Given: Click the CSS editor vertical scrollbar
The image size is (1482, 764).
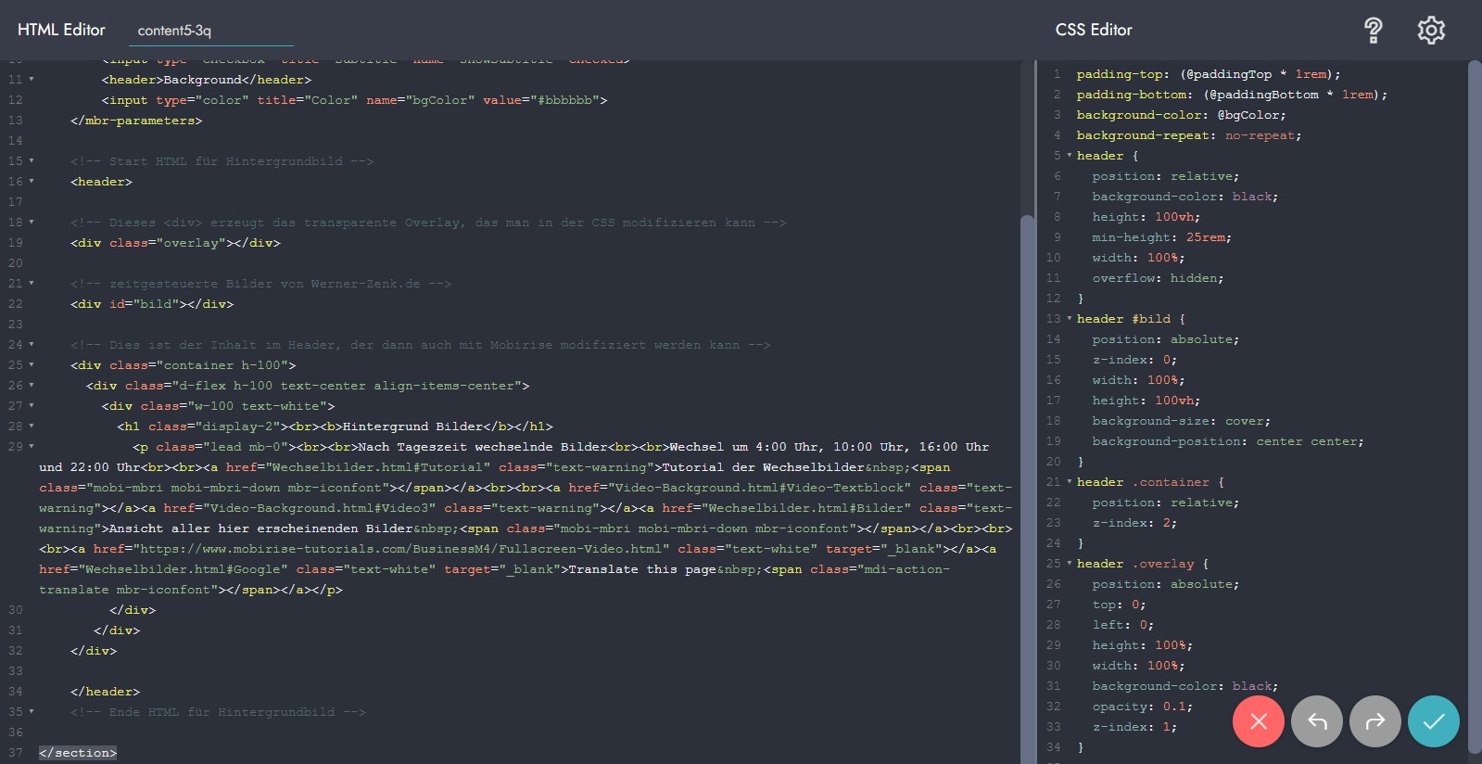Looking at the screenshot, I should tap(1475, 371).
